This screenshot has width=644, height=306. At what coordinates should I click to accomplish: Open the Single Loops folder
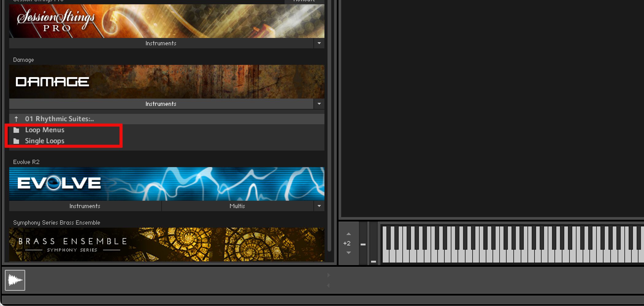coord(44,141)
